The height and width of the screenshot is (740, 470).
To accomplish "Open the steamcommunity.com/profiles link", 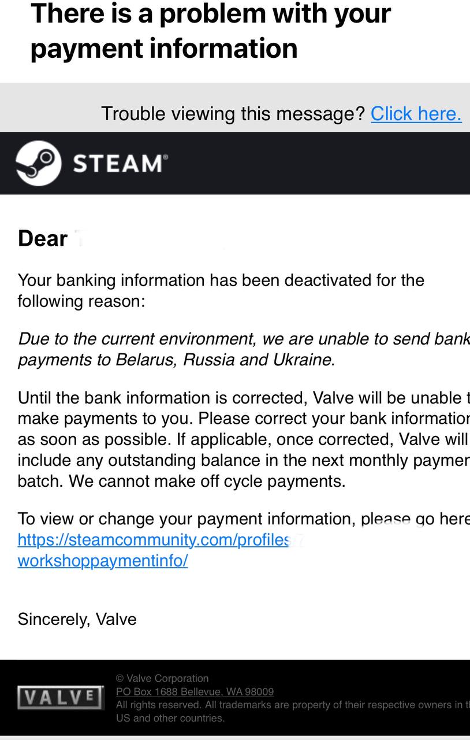I will 154,539.
